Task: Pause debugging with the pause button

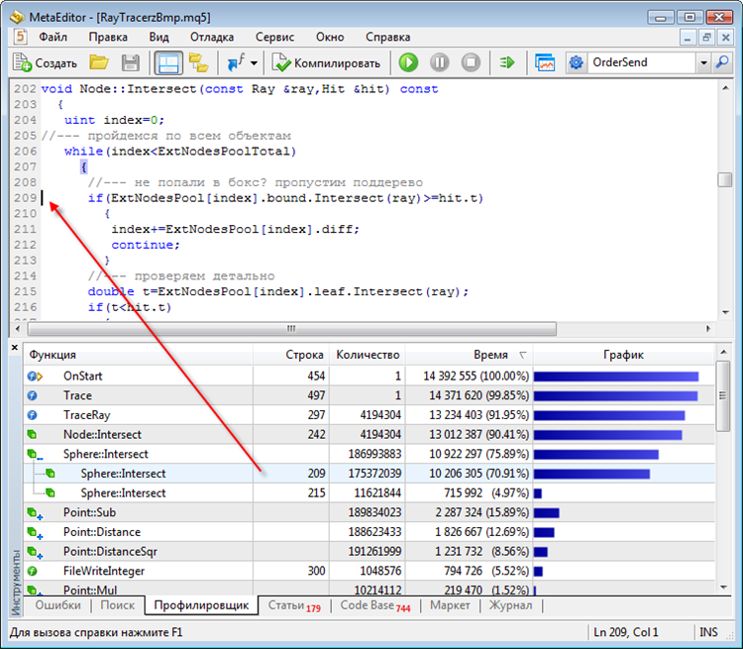Action: (439, 62)
